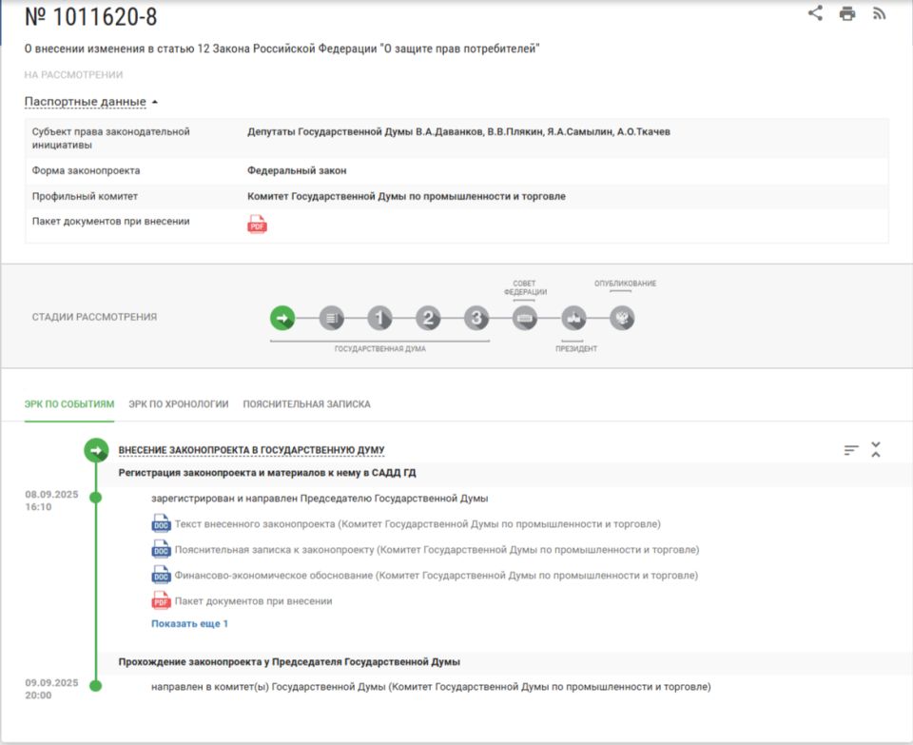Select the first reading stage circle
This screenshot has width=913, height=745.
(379, 318)
